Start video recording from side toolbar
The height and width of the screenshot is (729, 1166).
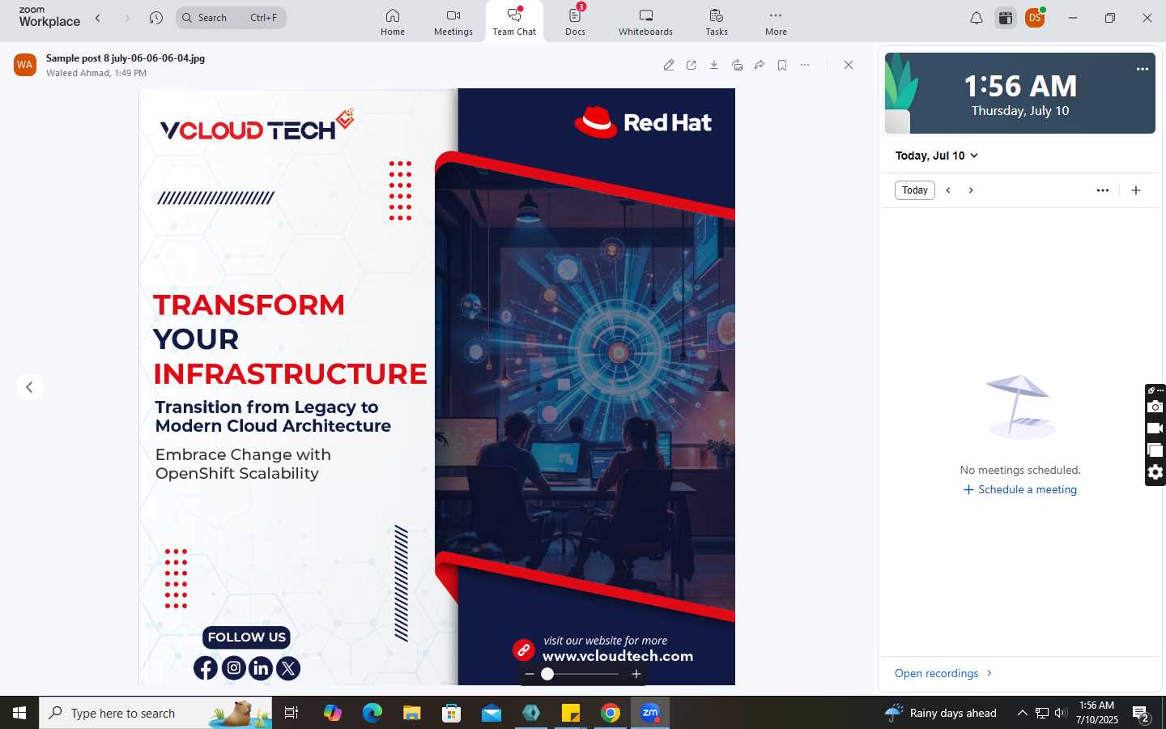[x=1155, y=428]
